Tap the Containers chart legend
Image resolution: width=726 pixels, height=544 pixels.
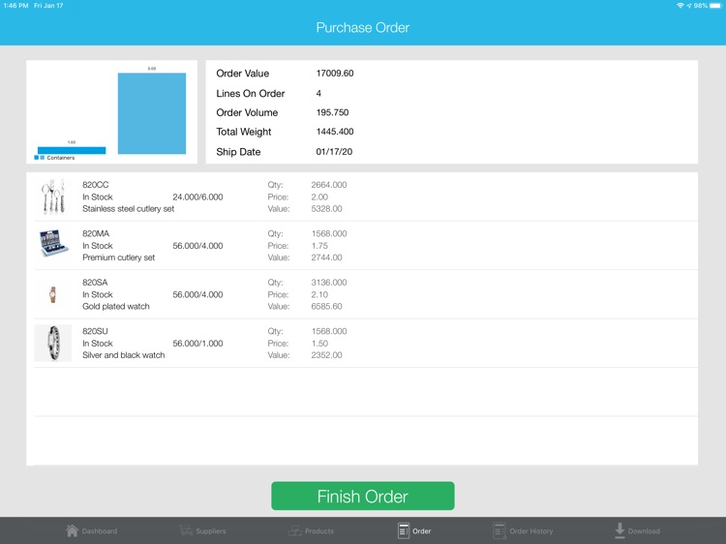(x=54, y=158)
